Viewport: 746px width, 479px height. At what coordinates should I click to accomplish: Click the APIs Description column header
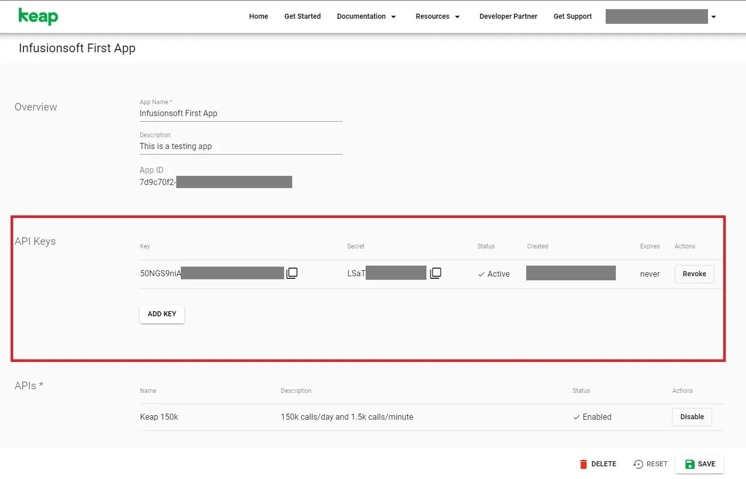point(296,391)
